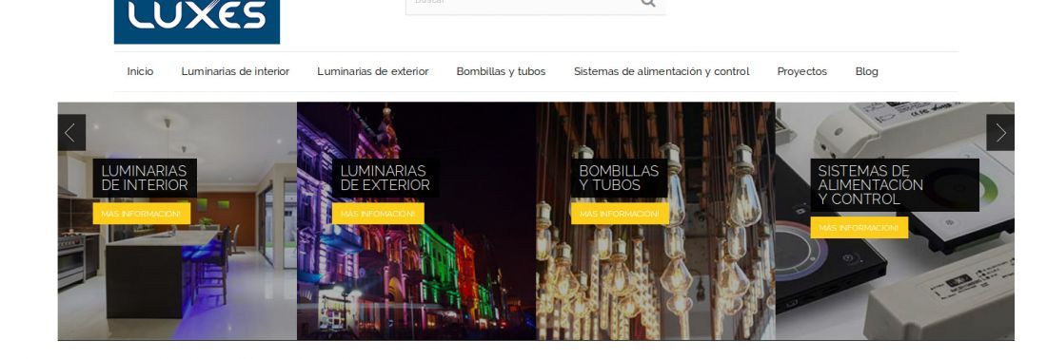The height and width of the screenshot is (359, 1047).
Task: Open Sistemas de alimentación y control menu
Action: point(662,71)
